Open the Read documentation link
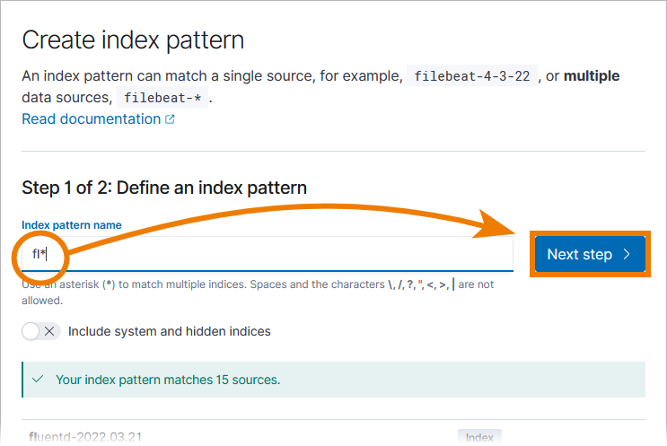This screenshot has height=446, width=667. coord(98,119)
